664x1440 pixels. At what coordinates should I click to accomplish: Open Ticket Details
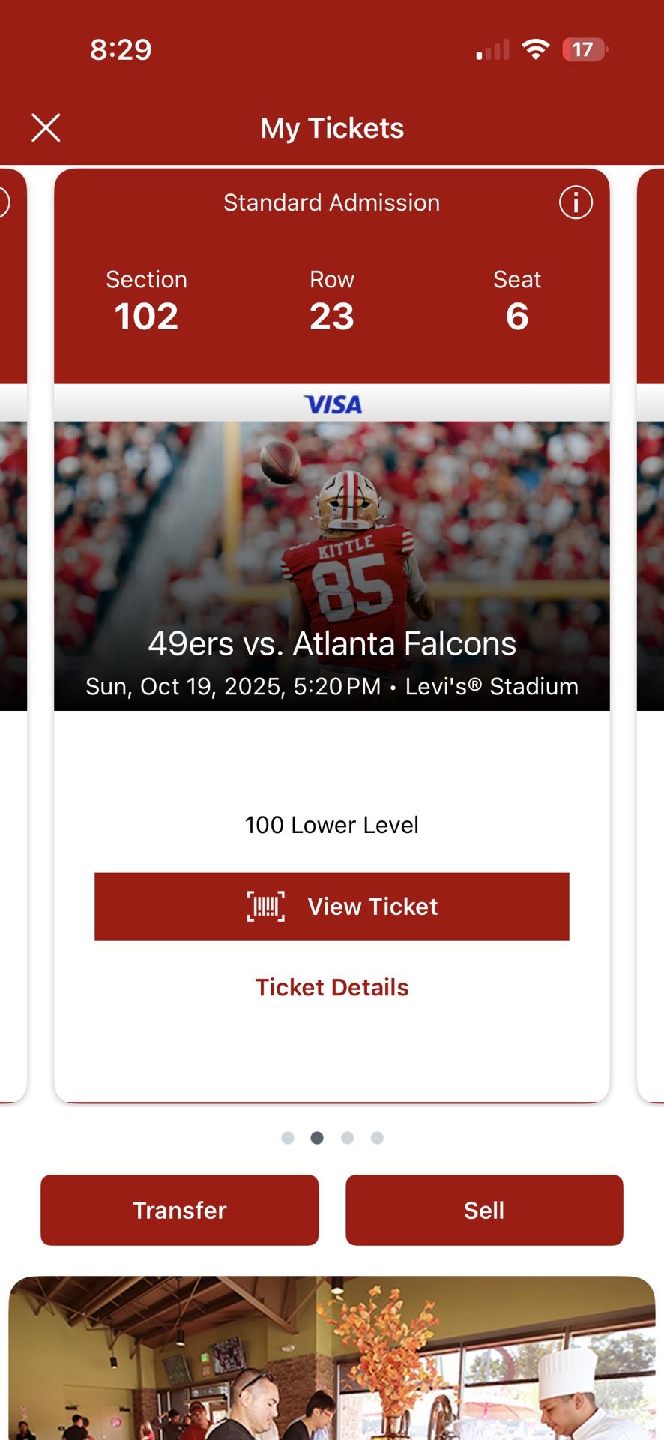[332, 986]
